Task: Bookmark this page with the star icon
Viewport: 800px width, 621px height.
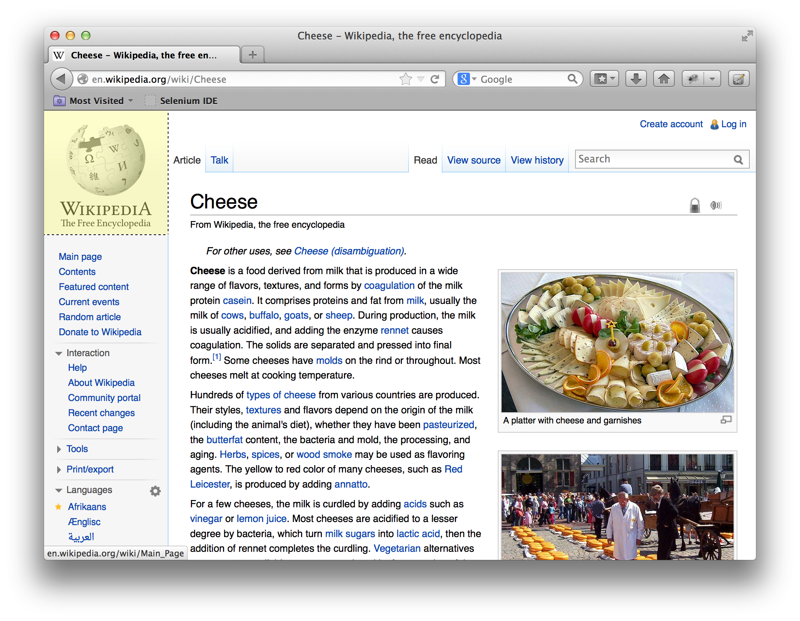Action: 405,79
